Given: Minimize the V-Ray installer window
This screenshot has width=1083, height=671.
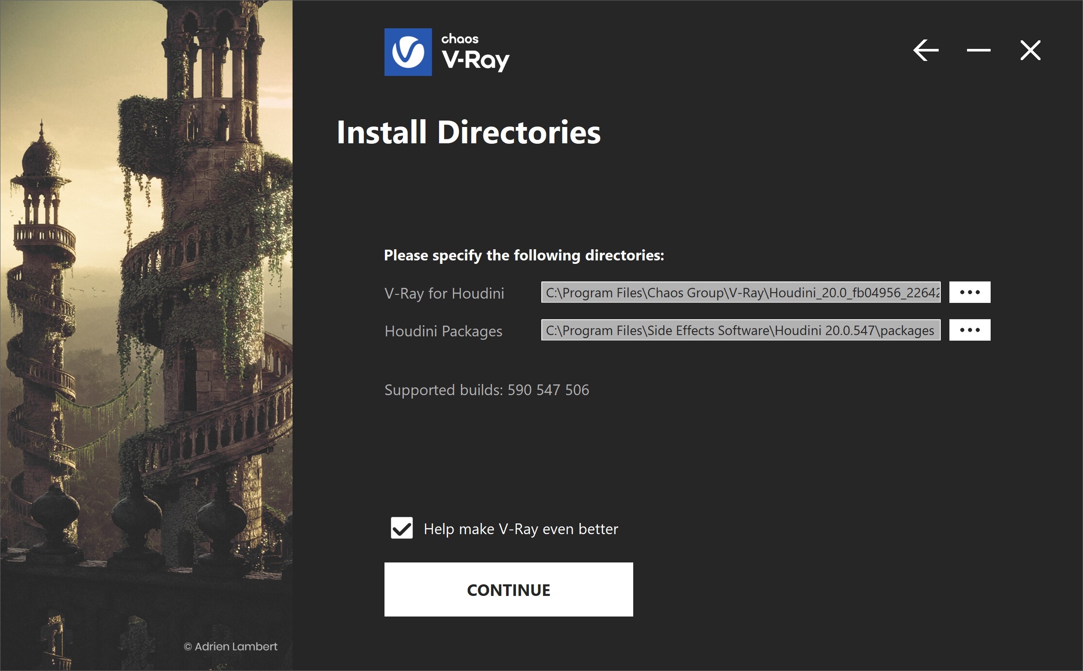Looking at the screenshot, I should (x=979, y=50).
